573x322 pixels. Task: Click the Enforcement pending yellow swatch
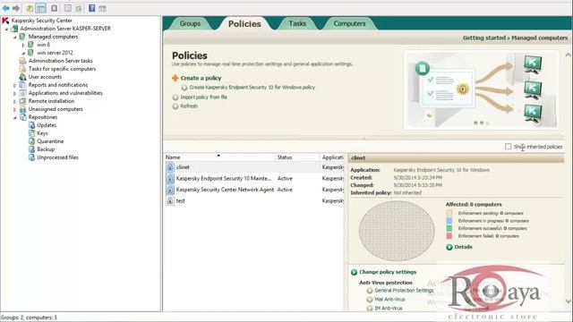449,213
